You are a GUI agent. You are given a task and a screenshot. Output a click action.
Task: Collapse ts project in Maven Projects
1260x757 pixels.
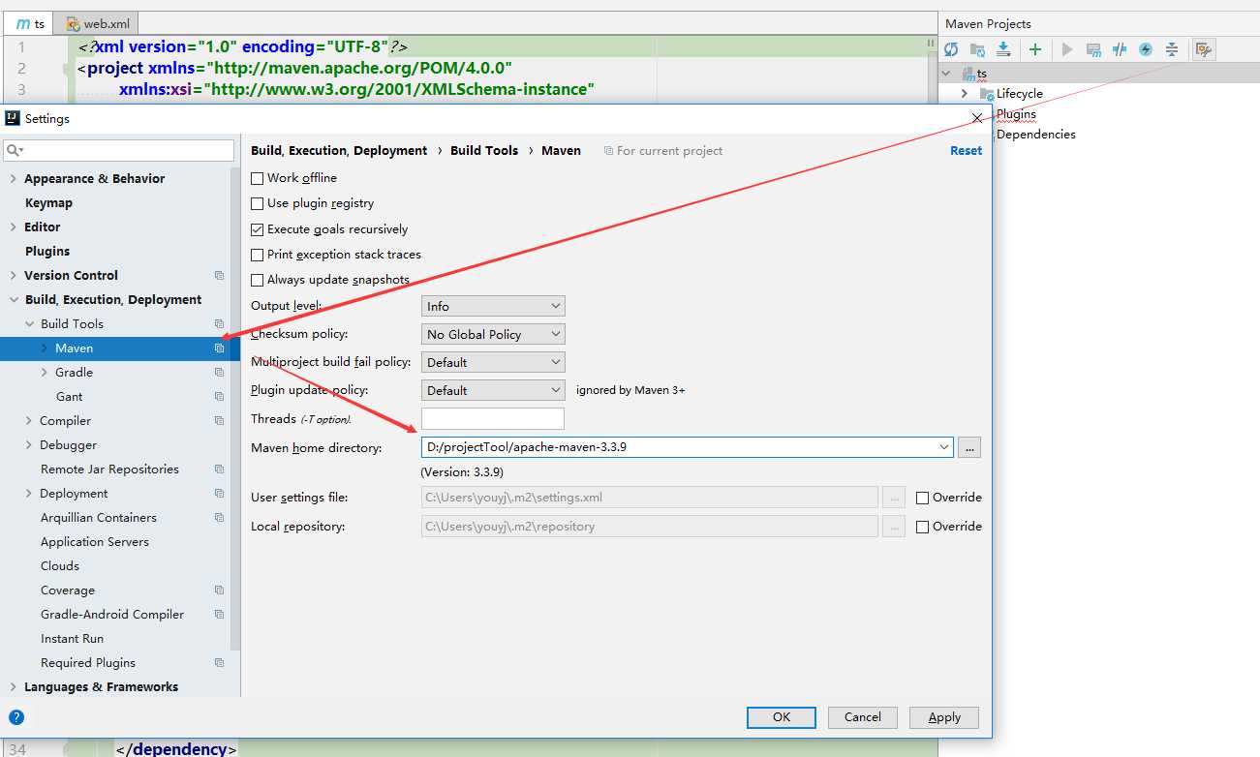pos(947,74)
